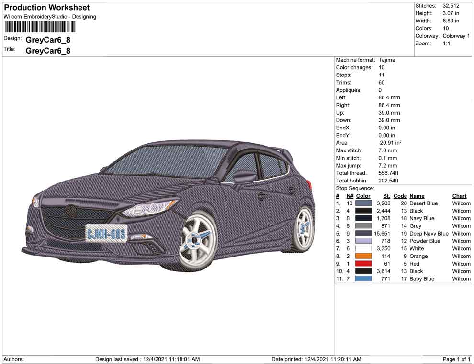Click the 'St.' column header
Image resolution: width=474 pixels, height=364 pixels.
click(387, 196)
